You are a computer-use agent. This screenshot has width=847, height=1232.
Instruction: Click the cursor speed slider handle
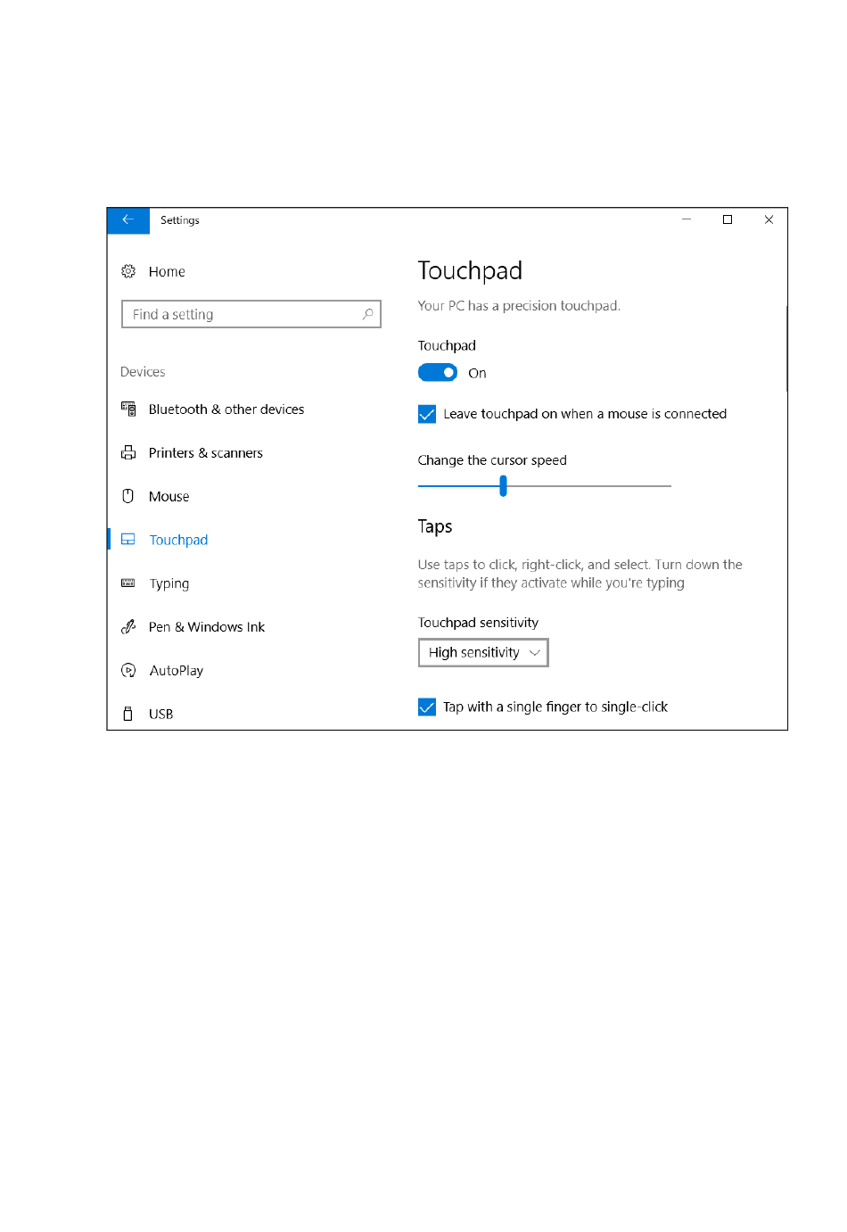[504, 485]
